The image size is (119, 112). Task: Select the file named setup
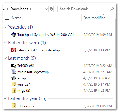(x=21, y=78)
